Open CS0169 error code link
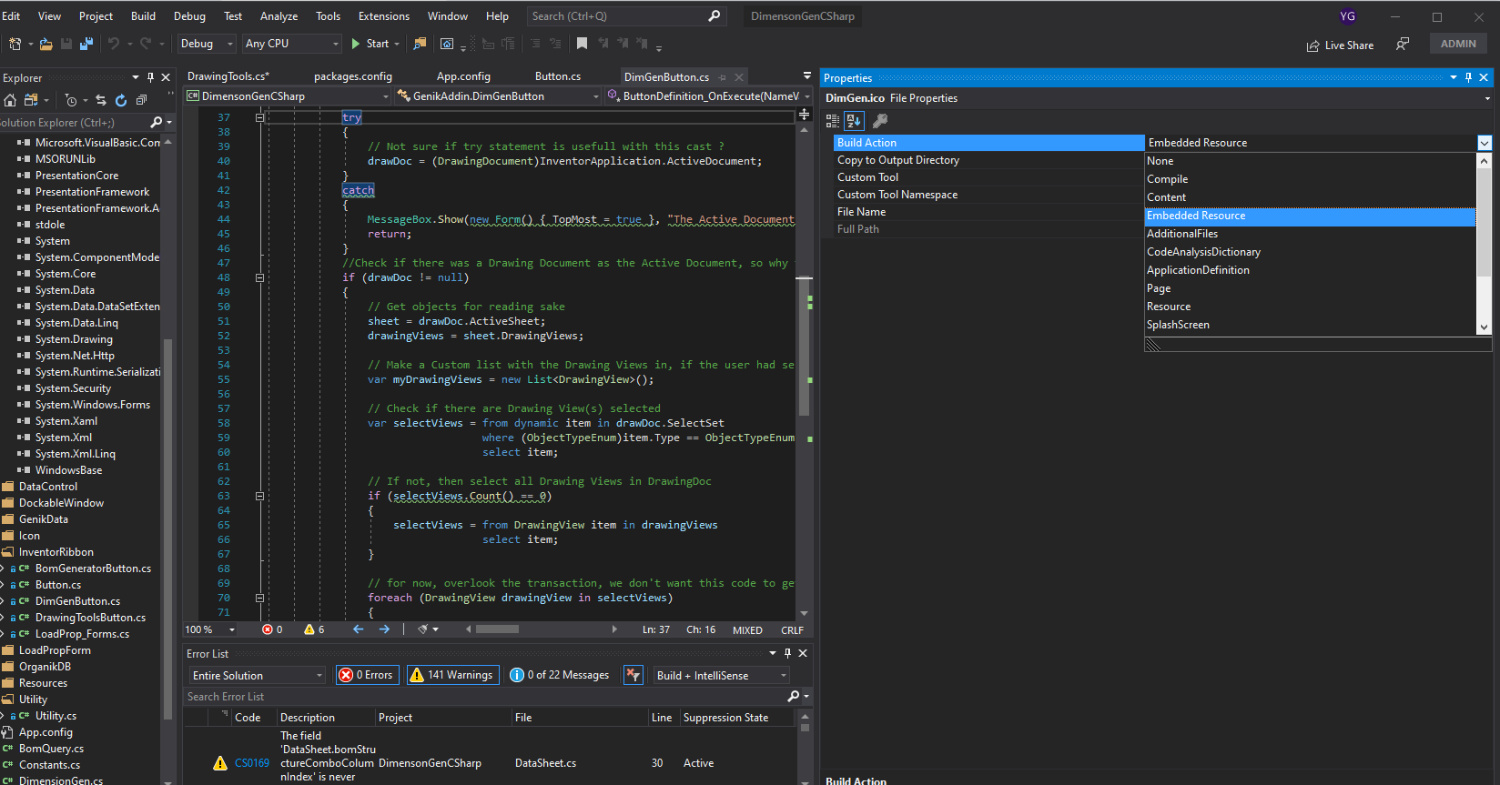The image size is (1500, 785). point(252,763)
